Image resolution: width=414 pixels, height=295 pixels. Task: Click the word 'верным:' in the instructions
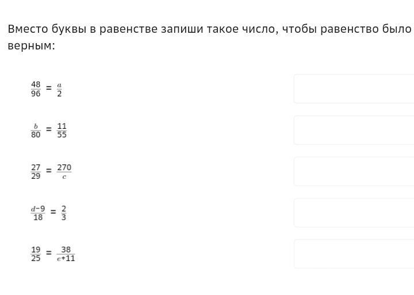point(32,46)
